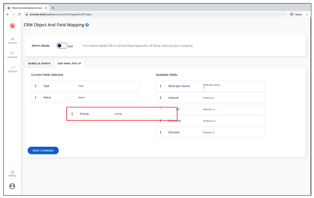The width and height of the screenshot is (314, 198).
Task: Reload the page with refresh button
Action: tap(19, 15)
